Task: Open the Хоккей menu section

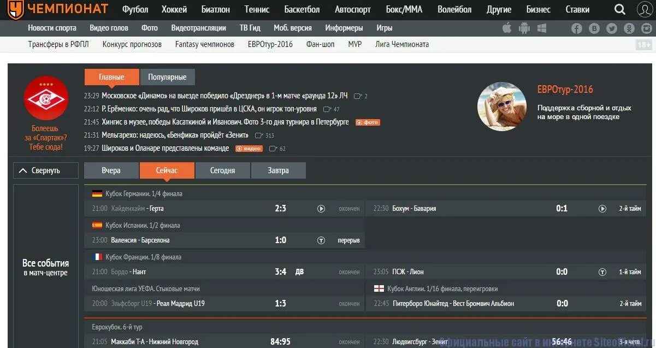Action: click(x=174, y=10)
